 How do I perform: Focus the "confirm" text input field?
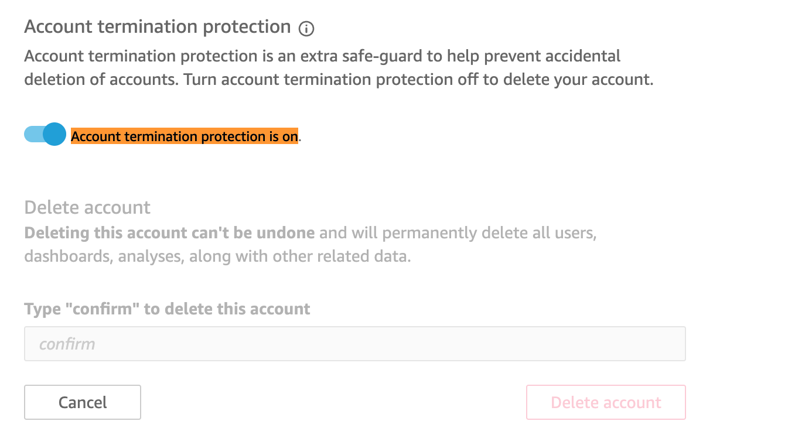[355, 344]
